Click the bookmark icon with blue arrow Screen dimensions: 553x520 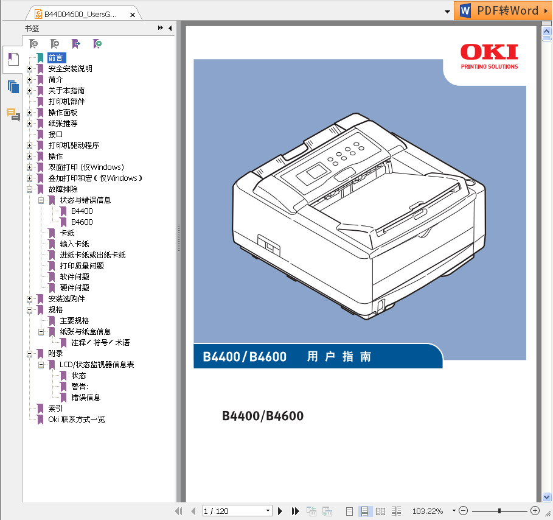tap(76, 44)
